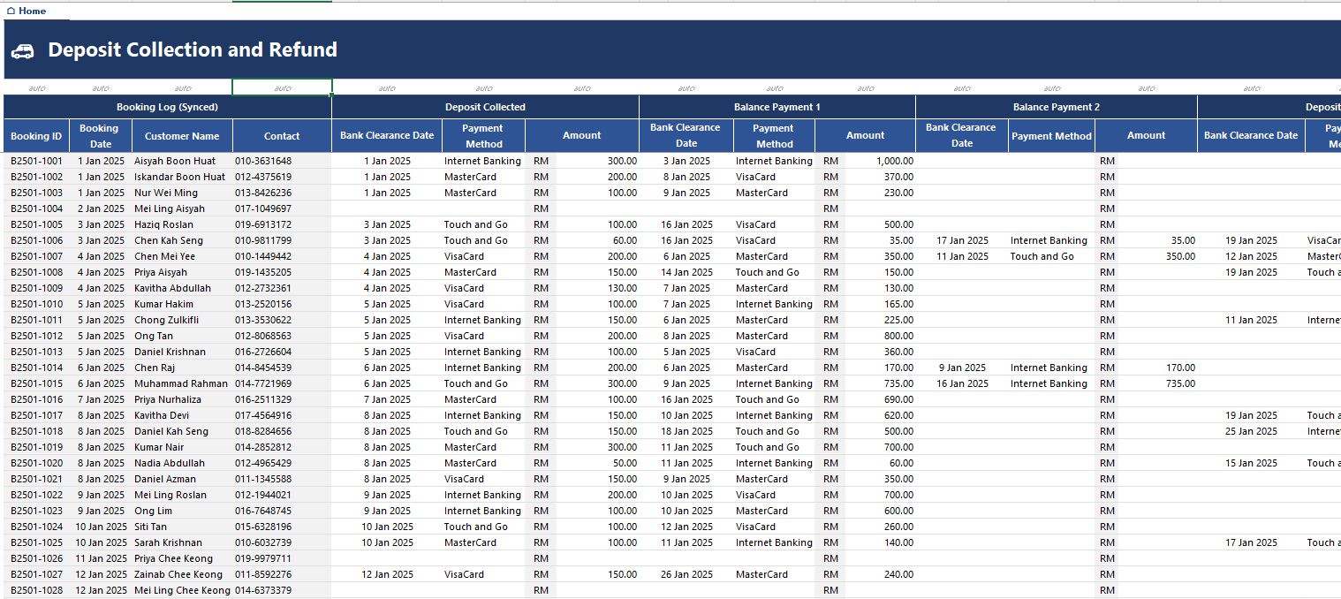Click the Customer Name column header
The width and height of the screenshot is (1341, 599).
pyautogui.click(x=182, y=136)
